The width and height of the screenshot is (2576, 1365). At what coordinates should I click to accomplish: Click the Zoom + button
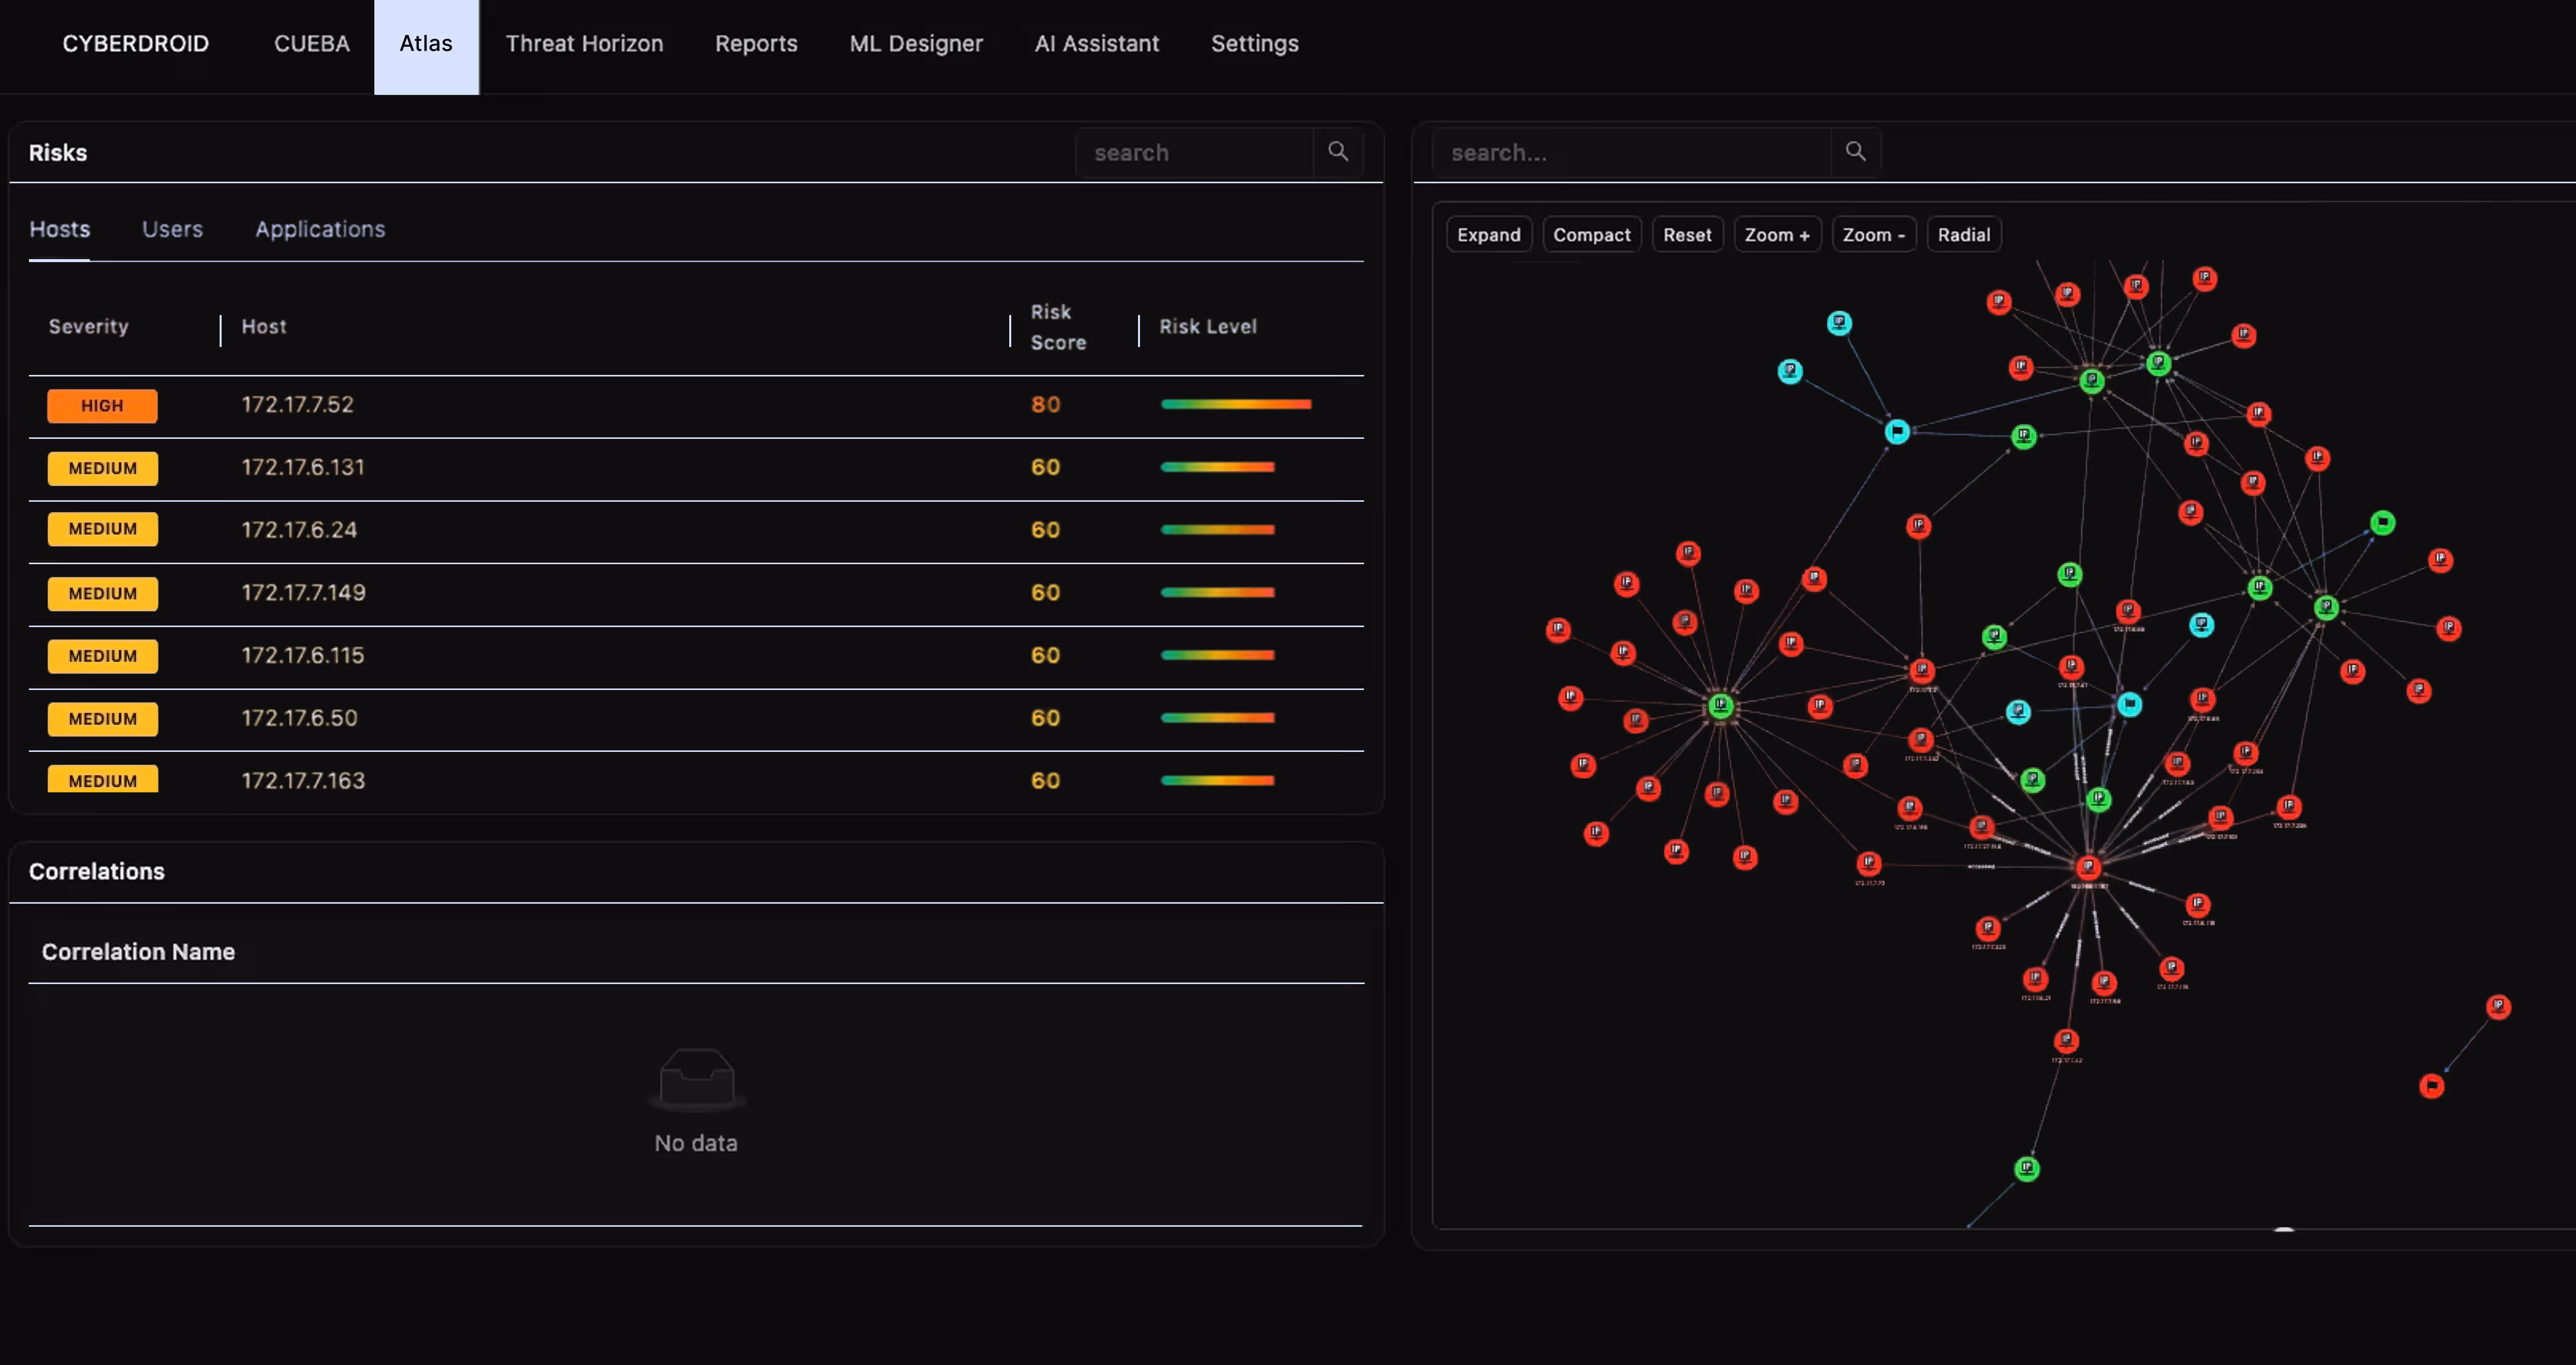(1776, 235)
